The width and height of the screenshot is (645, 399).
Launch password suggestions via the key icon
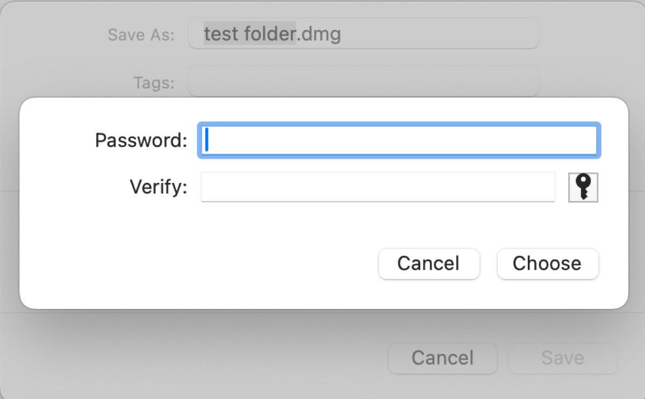(x=583, y=187)
